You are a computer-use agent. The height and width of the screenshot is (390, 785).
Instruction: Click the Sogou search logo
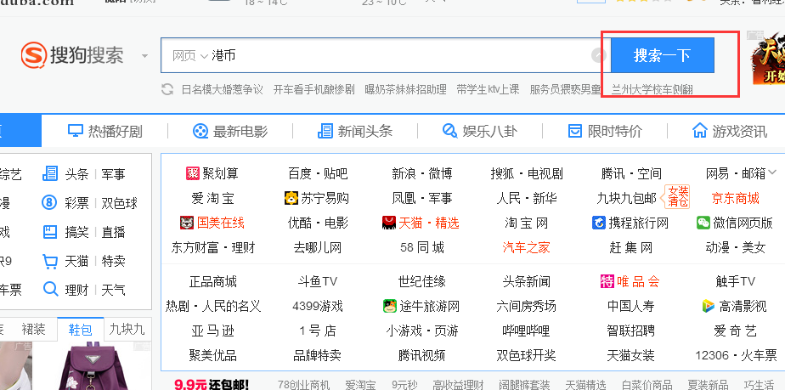72,55
